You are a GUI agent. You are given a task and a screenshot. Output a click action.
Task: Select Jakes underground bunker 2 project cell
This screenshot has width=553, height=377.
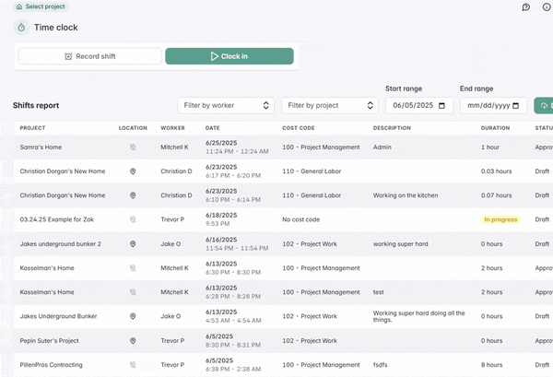pos(60,243)
